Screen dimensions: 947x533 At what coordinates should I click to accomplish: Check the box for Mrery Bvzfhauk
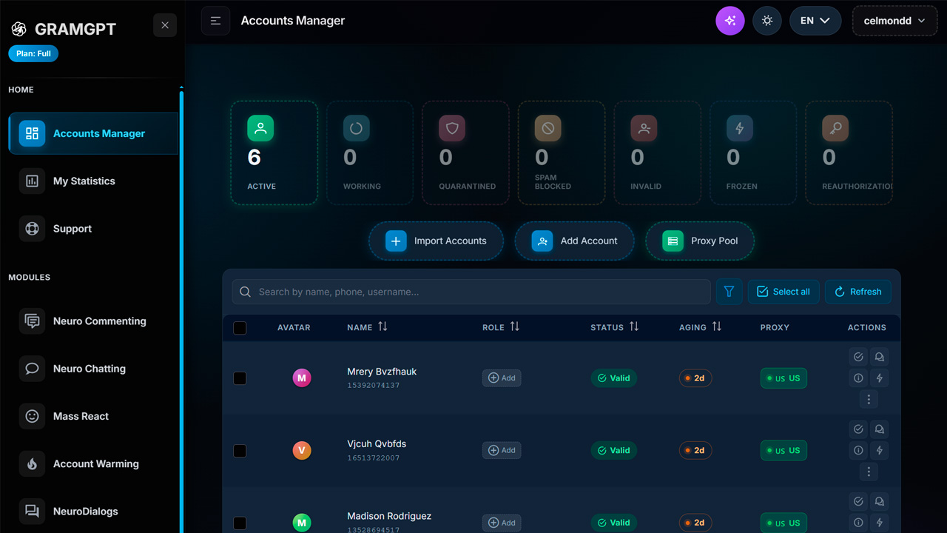240,378
